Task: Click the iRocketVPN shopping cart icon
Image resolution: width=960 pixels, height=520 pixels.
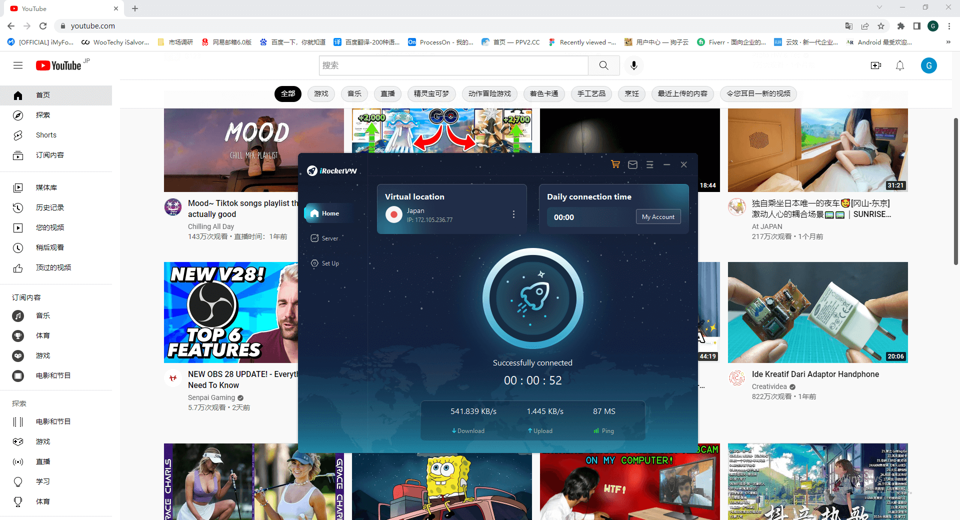Action: coord(615,164)
